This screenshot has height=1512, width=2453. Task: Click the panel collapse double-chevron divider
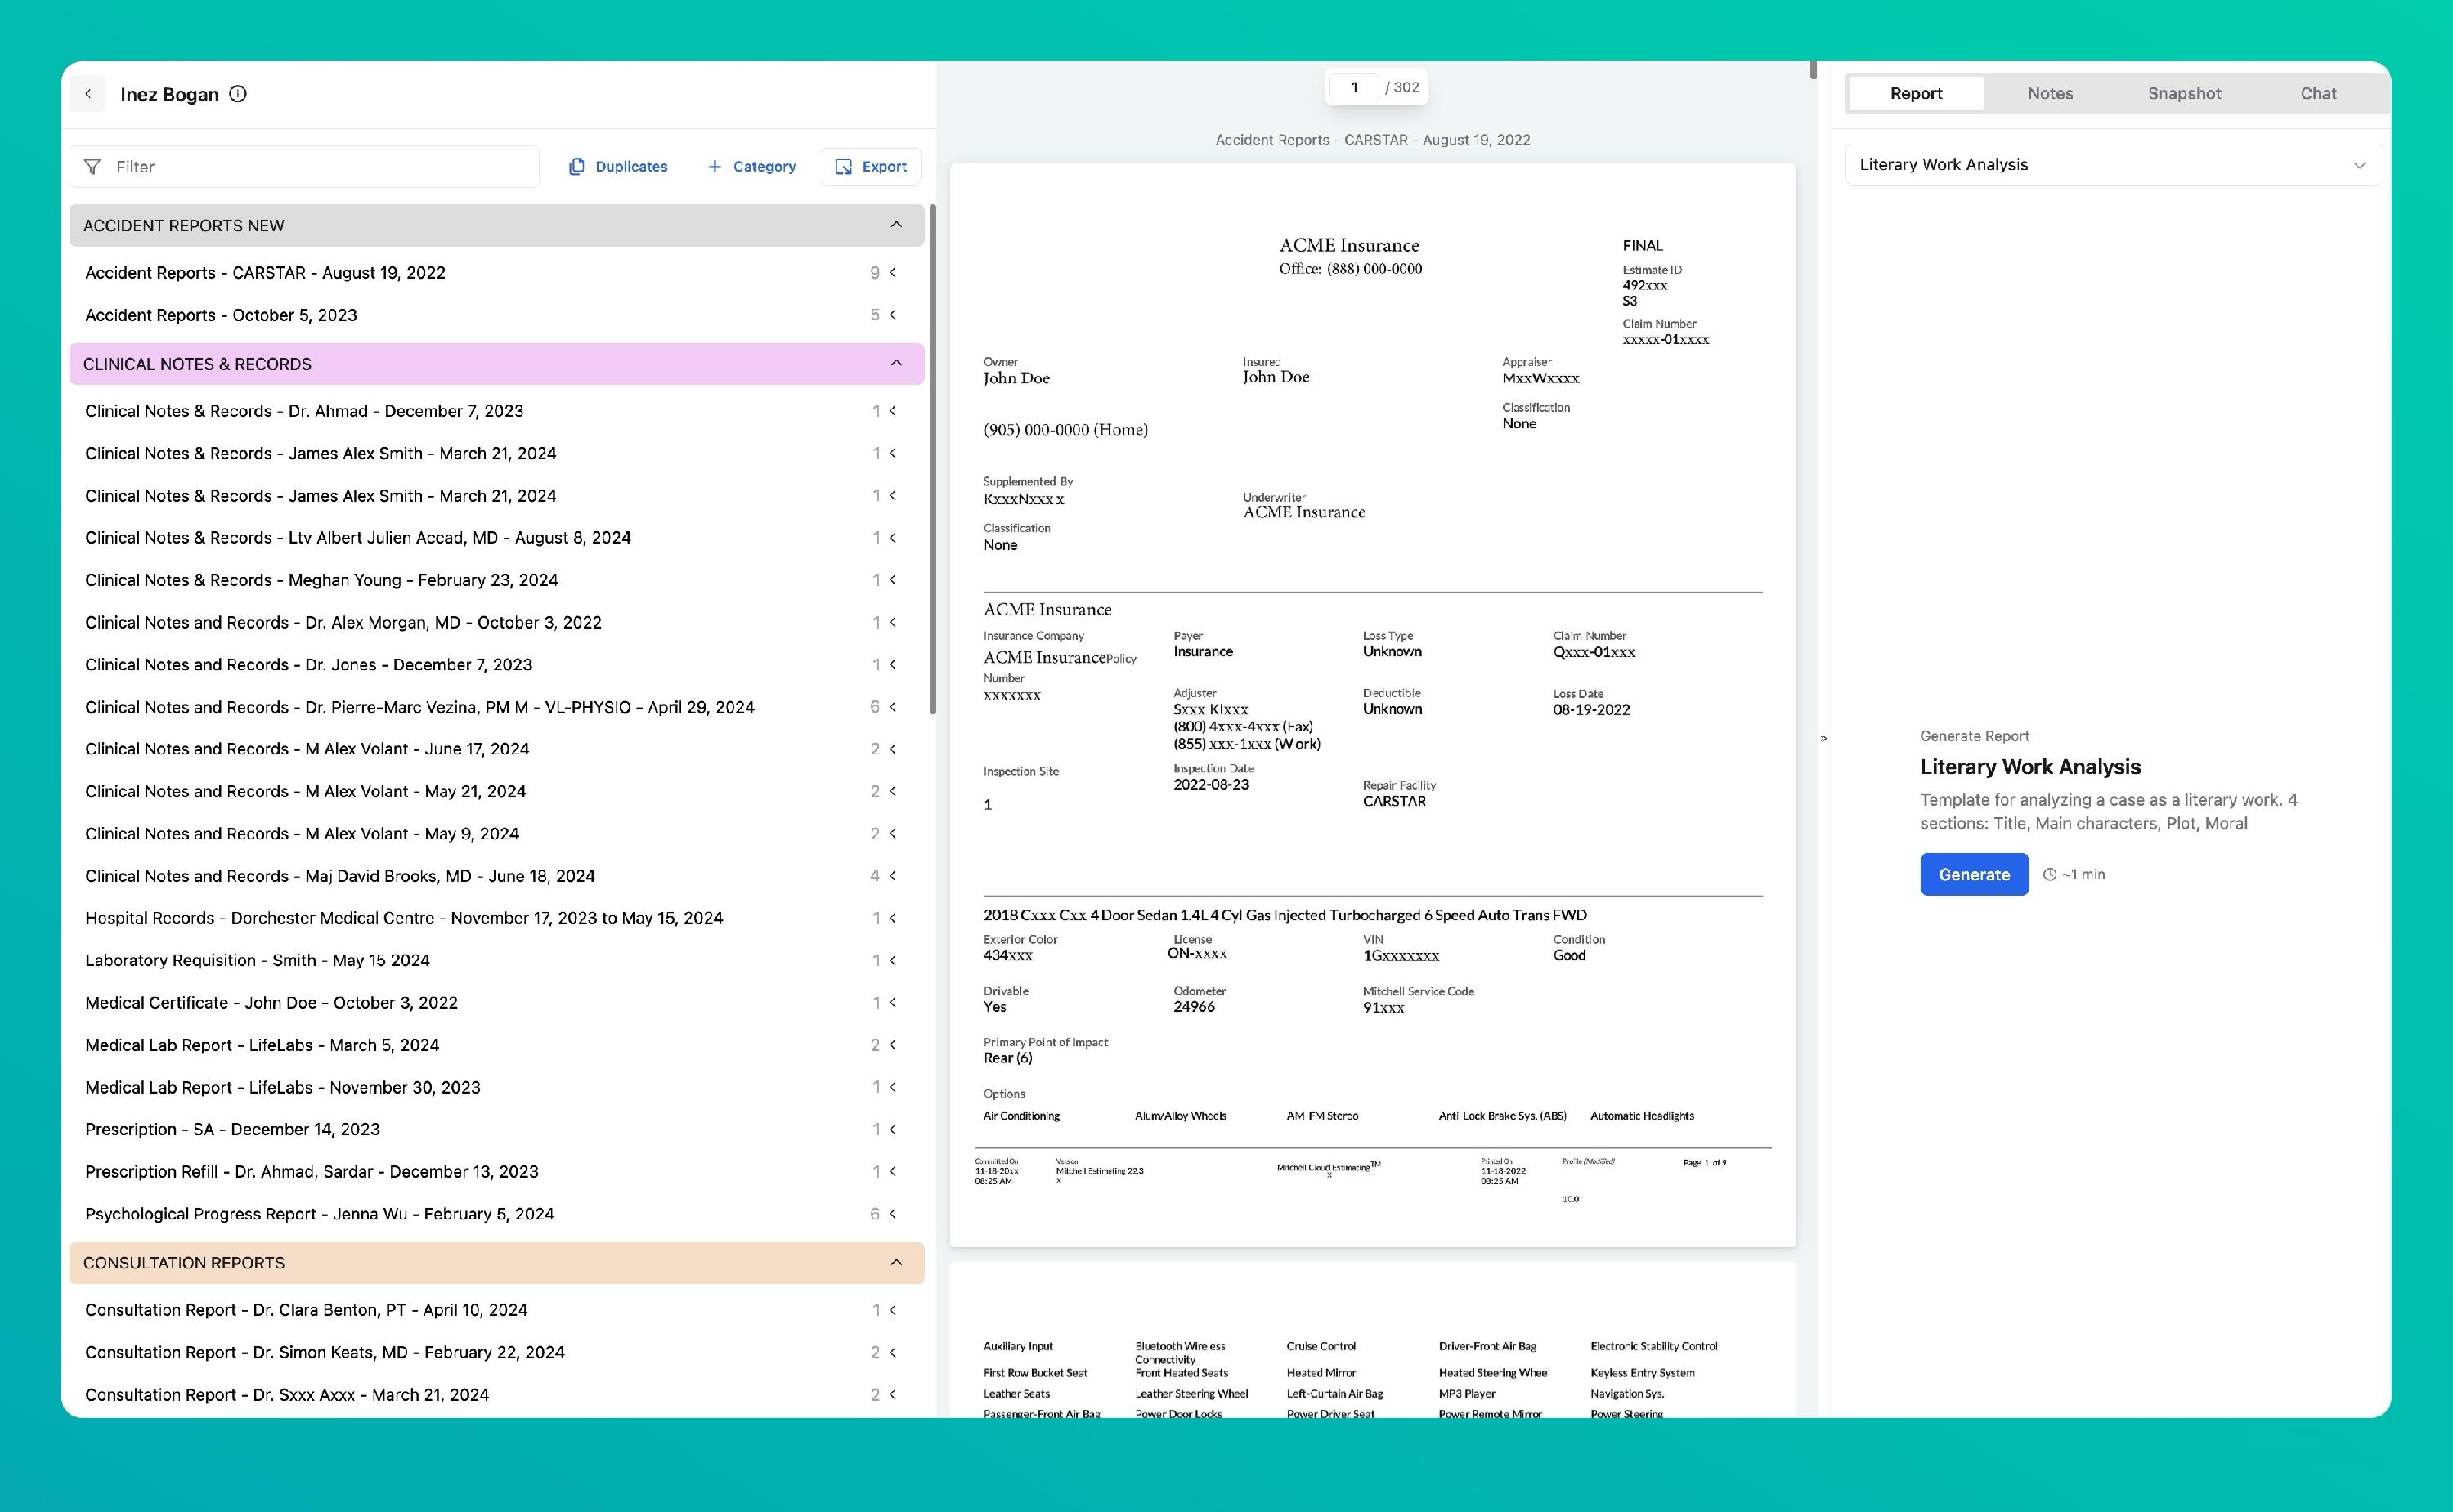click(1823, 739)
